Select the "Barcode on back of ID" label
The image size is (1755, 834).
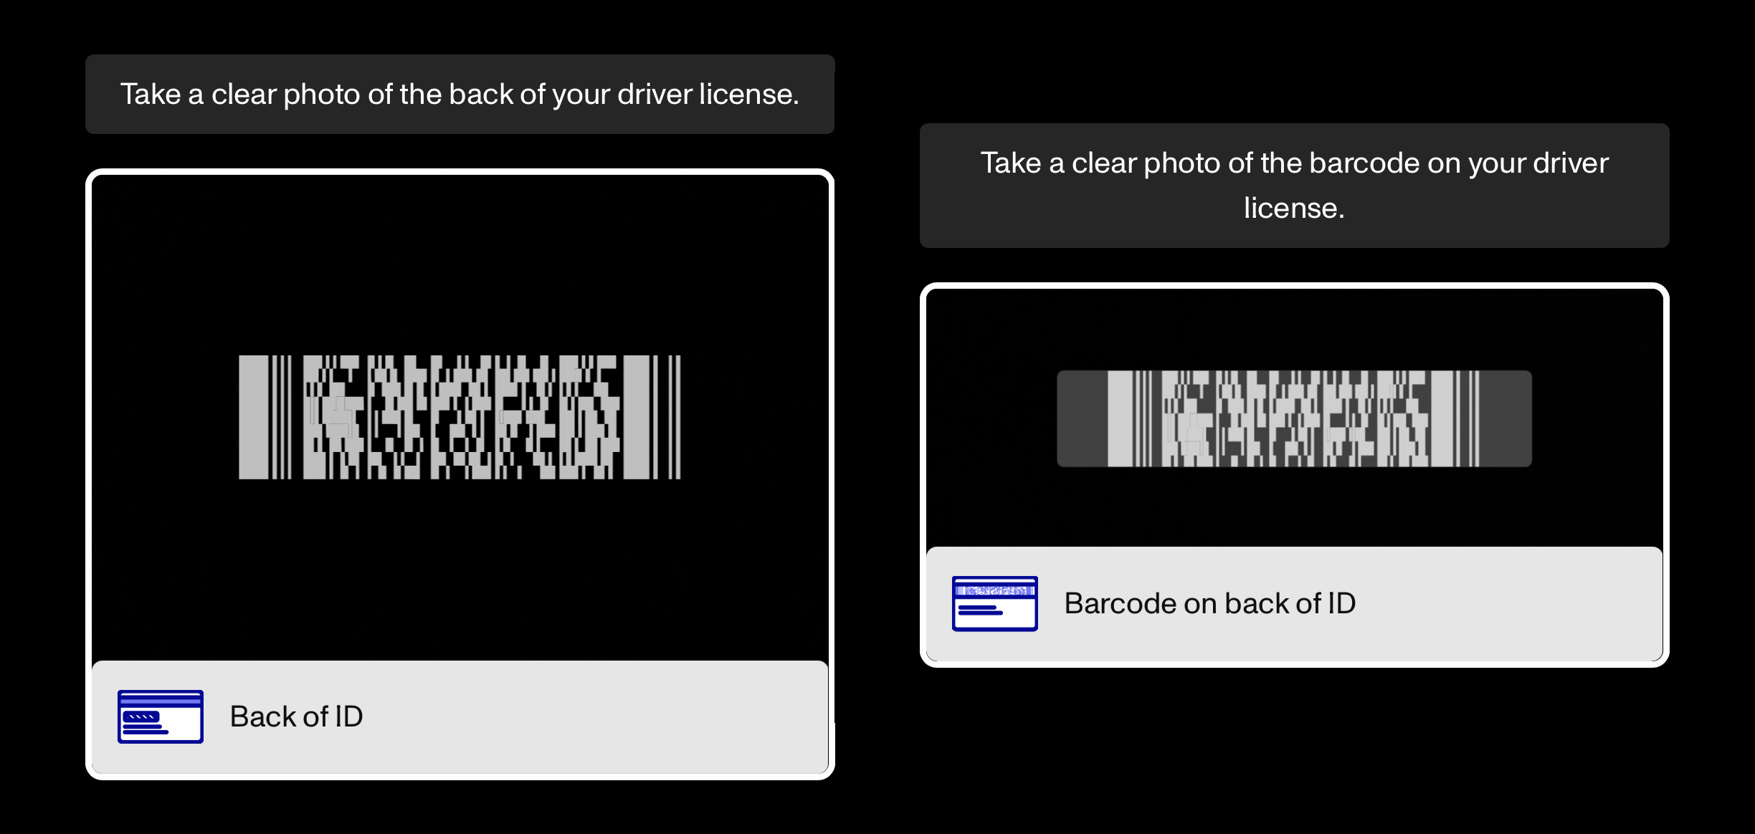(x=1210, y=603)
